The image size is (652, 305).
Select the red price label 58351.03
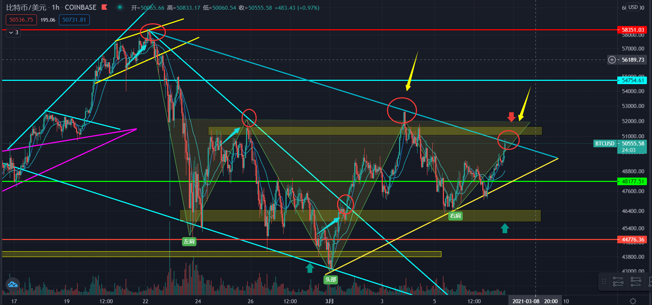pos(632,30)
